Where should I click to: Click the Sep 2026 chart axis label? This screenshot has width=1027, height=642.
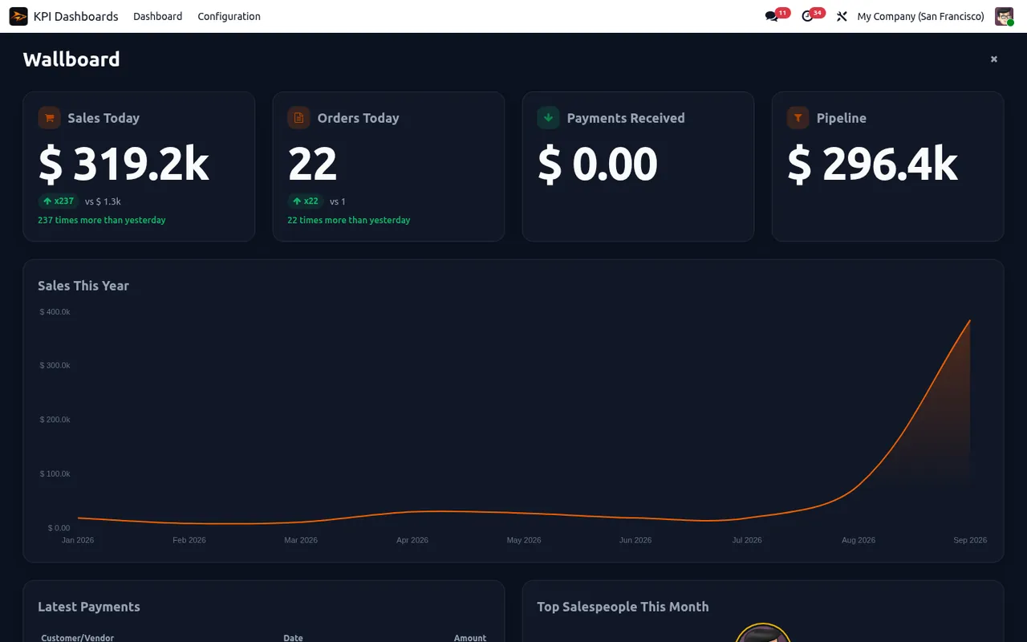[970, 540]
